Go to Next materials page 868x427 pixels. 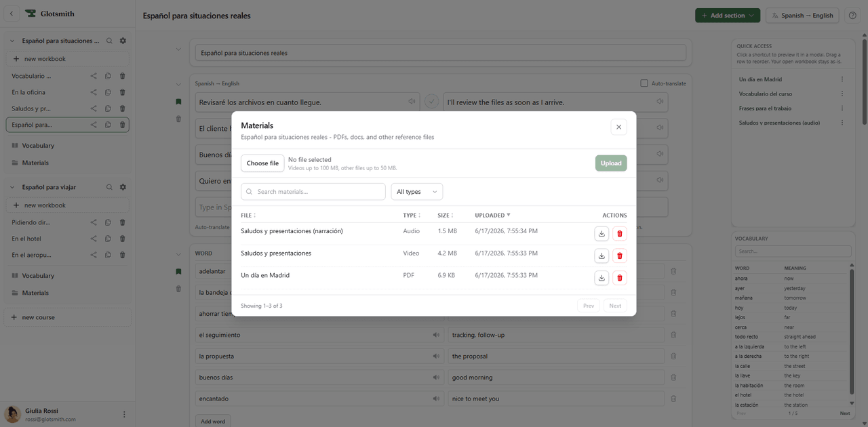coord(615,306)
